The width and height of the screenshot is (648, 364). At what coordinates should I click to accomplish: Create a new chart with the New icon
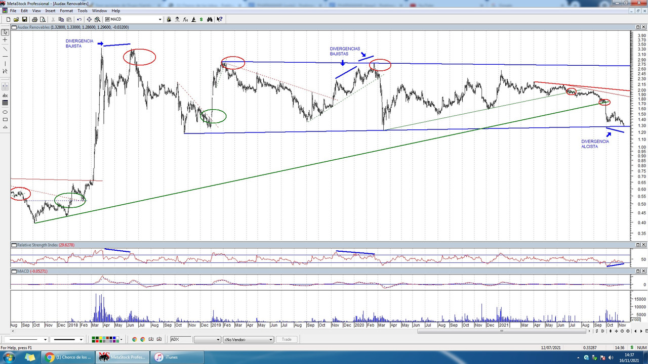click(8, 19)
